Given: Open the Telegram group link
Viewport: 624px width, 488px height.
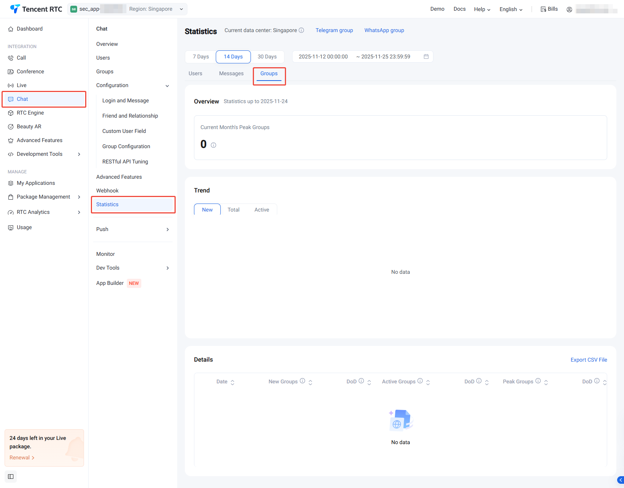Looking at the screenshot, I should point(334,30).
